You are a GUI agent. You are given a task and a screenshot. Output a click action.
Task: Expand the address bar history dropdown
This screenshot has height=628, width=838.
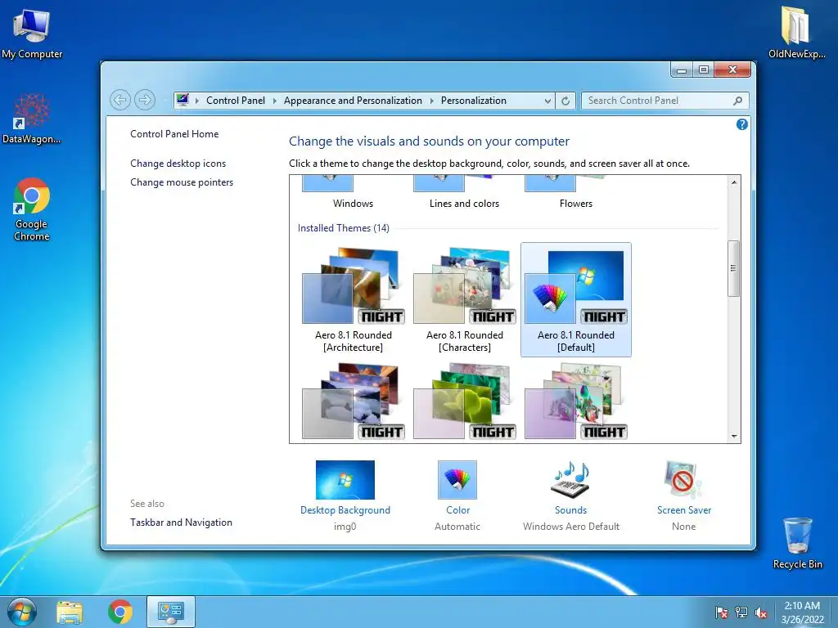coord(547,101)
